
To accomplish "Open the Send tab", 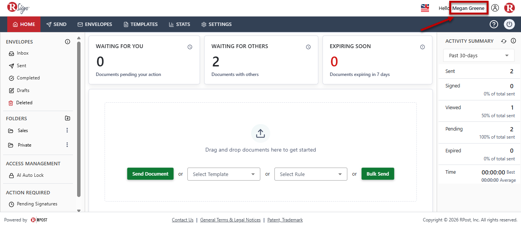I will click(56, 24).
